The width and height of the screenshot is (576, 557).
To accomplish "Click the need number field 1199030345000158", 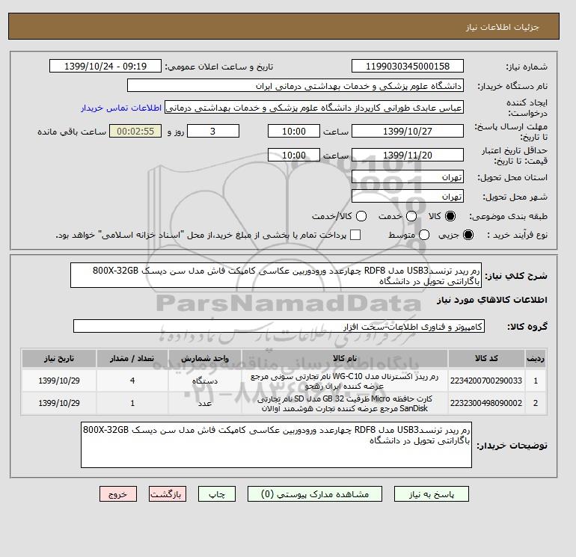I will tap(408, 66).
